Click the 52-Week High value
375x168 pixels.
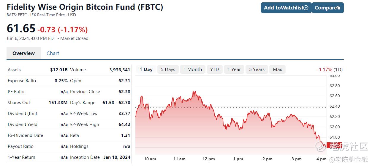pyautogui.click(x=124, y=125)
